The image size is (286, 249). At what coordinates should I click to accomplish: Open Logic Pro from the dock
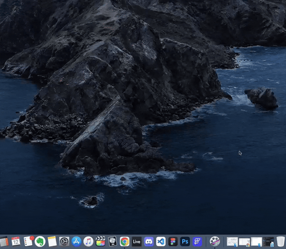[112, 242]
